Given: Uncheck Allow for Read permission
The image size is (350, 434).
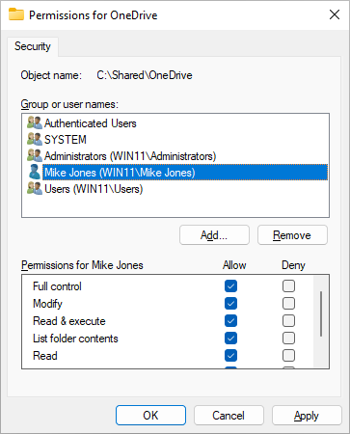Looking at the screenshot, I should pyautogui.click(x=230, y=355).
